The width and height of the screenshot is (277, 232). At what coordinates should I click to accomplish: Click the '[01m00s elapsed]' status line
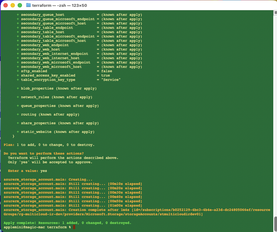coord(73,205)
